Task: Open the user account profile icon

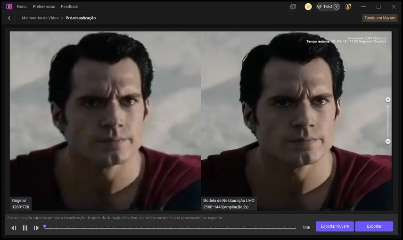Action: [348, 7]
